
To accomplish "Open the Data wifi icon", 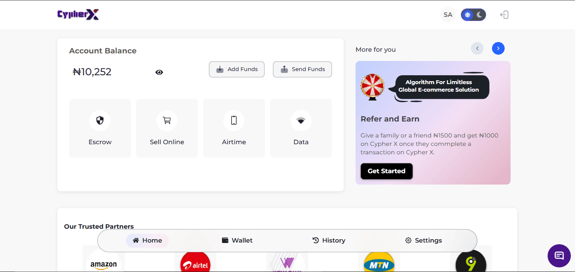I will pyautogui.click(x=301, y=120).
